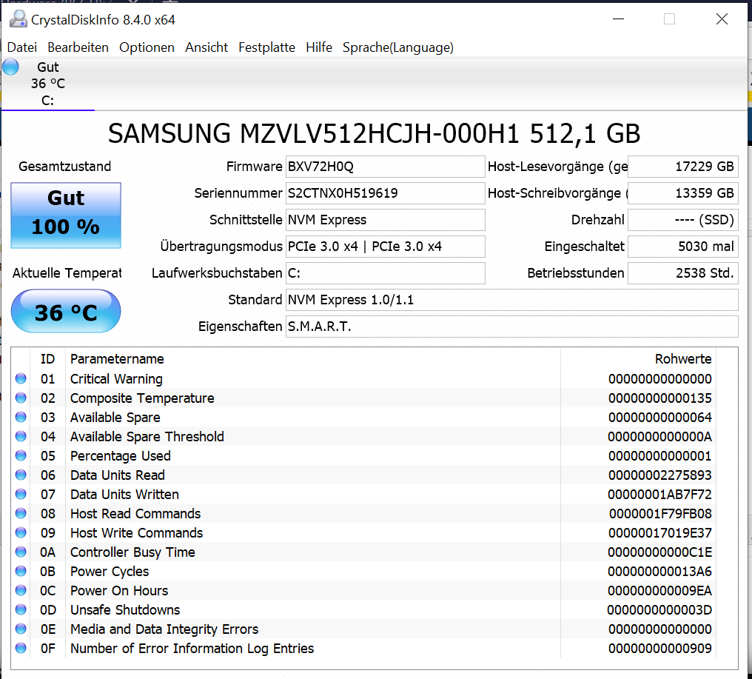
Task: Click status orb of Host Read Commands row
Action: 21,513
